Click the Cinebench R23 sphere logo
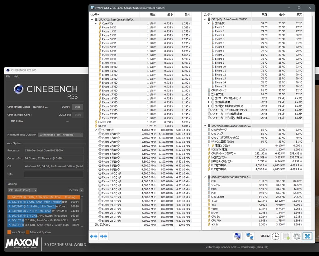This screenshot has width=319, height=256. 18,89
